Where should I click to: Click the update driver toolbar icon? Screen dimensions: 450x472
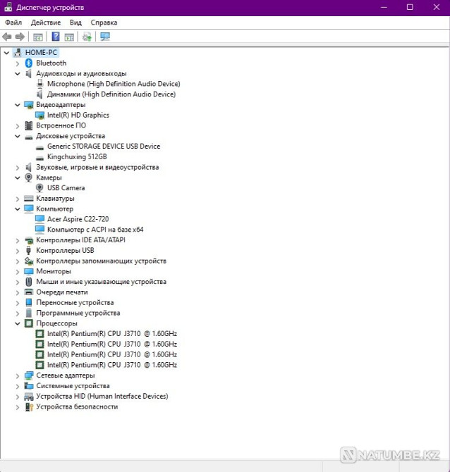pyautogui.click(x=87, y=37)
